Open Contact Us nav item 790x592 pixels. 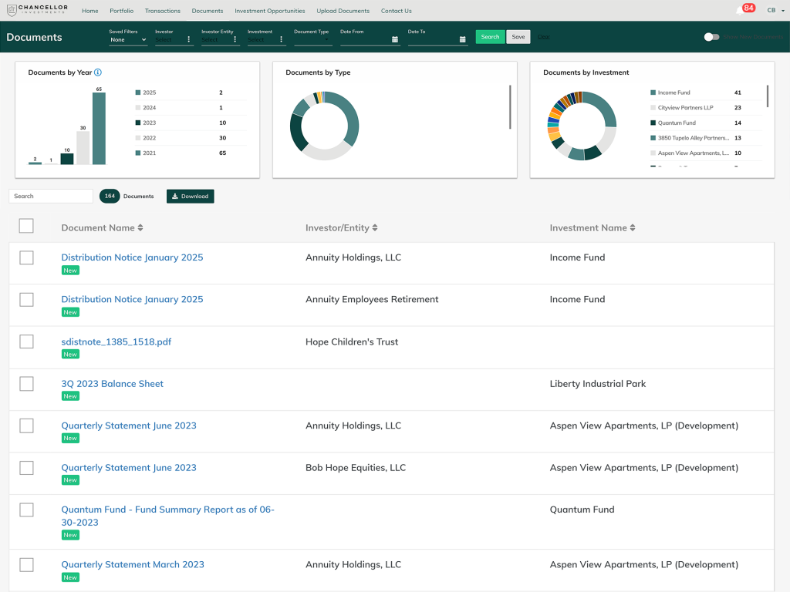(x=396, y=11)
